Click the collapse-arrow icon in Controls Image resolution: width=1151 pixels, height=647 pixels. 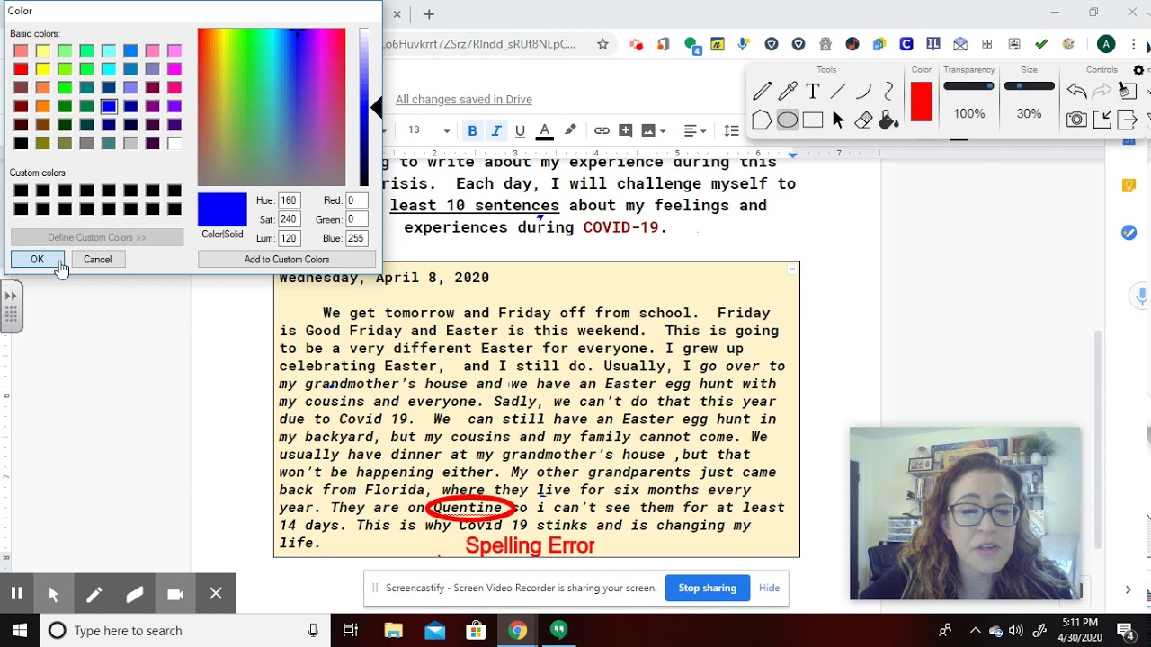tap(1102, 119)
